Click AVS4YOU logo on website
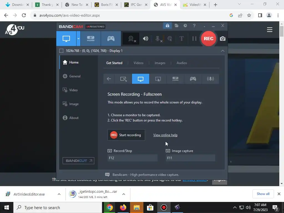Image resolution: width=284 pixels, height=213 pixels. point(14,29)
